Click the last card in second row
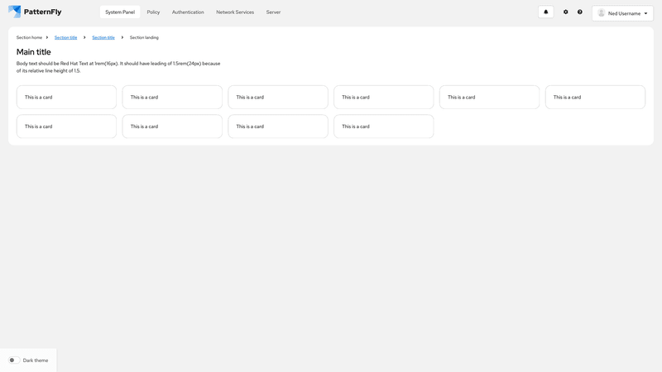The image size is (662, 372). 383,126
